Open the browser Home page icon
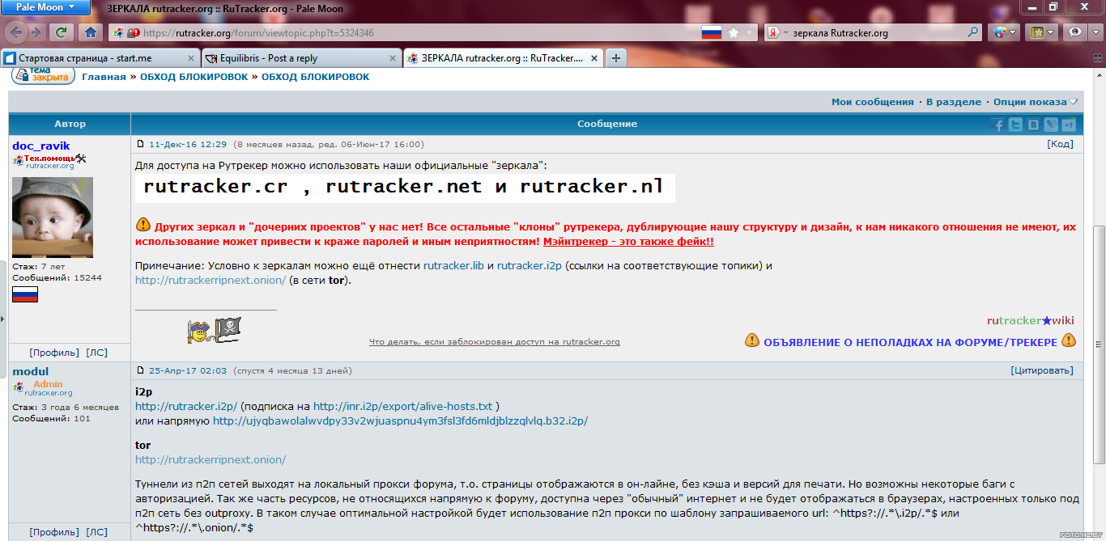This screenshot has height=541, width=1106. [91, 33]
